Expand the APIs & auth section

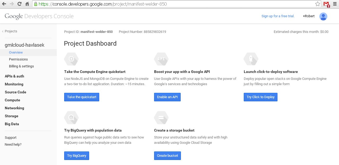(x=14, y=76)
